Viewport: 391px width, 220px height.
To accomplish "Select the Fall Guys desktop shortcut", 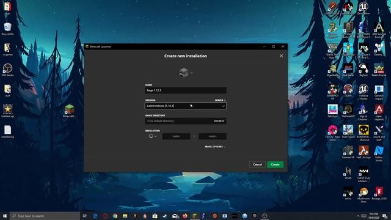I will coord(332,111).
